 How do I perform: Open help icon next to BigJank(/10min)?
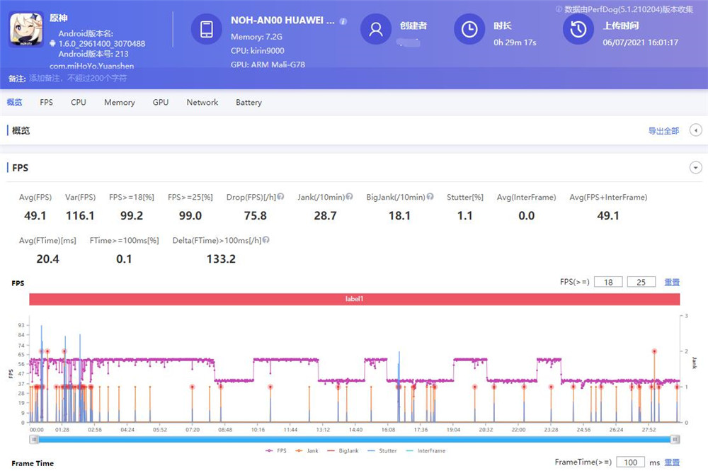(430, 196)
